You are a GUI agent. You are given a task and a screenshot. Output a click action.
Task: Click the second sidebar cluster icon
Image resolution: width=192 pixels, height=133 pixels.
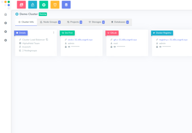pyautogui.click(x=5, y=31)
